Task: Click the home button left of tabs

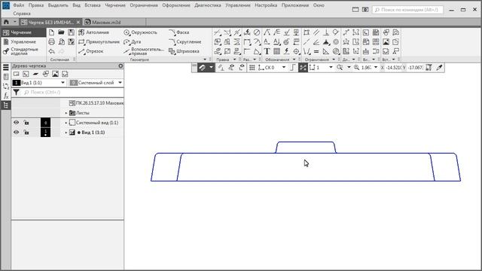Action: (6, 22)
